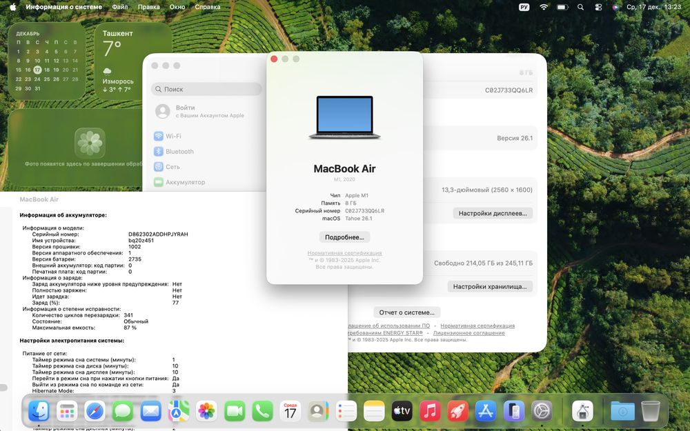Open the red rocket app in the Dock

(458, 412)
